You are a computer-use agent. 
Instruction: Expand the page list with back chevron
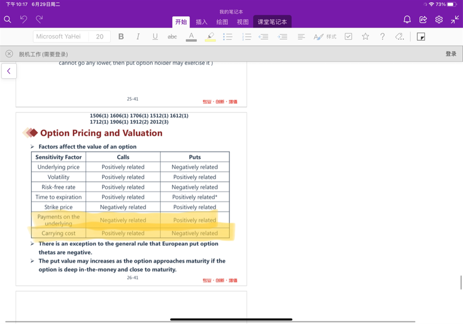tap(9, 71)
